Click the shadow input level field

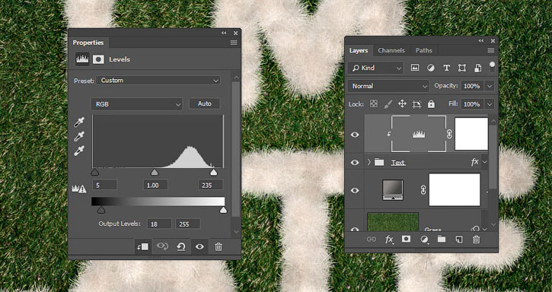click(x=104, y=185)
